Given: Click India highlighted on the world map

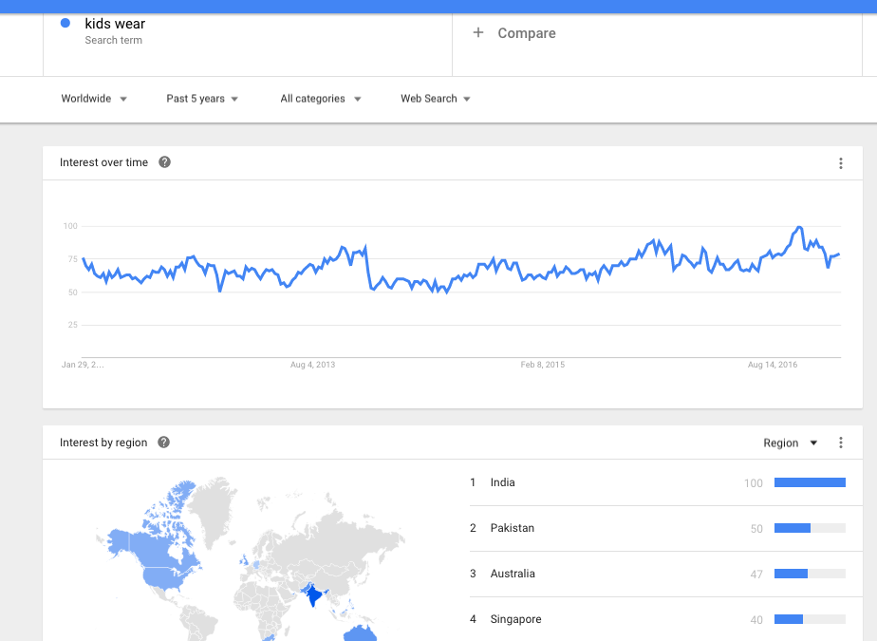Looking at the screenshot, I should pos(314,595).
